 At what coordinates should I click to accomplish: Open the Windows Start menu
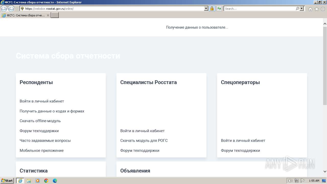click(x=7, y=180)
